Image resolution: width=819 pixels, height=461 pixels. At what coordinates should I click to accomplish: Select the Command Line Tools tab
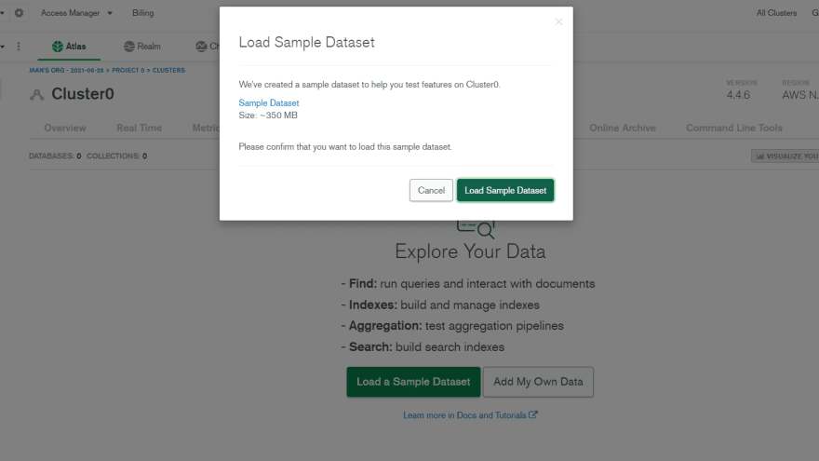[x=734, y=128]
